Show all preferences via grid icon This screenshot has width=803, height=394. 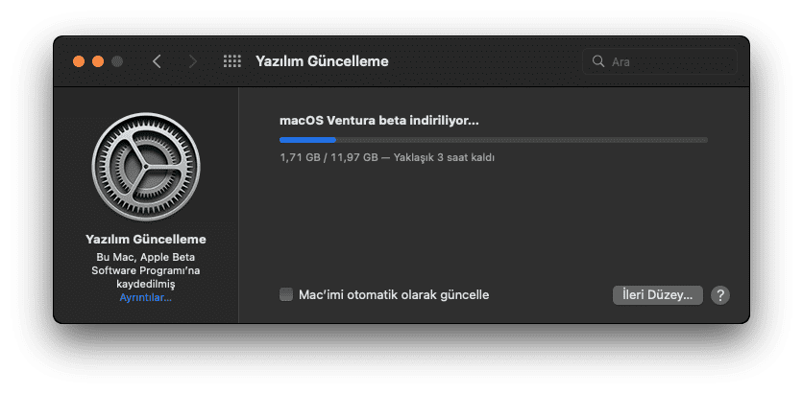pos(231,61)
